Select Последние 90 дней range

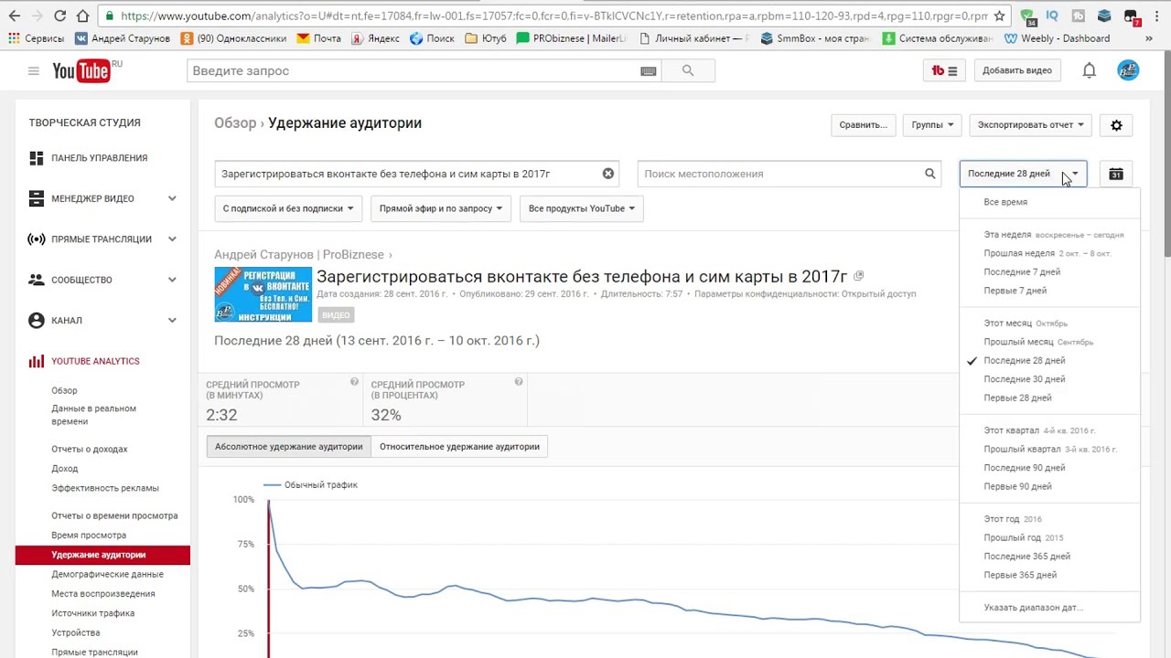[1049, 468]
